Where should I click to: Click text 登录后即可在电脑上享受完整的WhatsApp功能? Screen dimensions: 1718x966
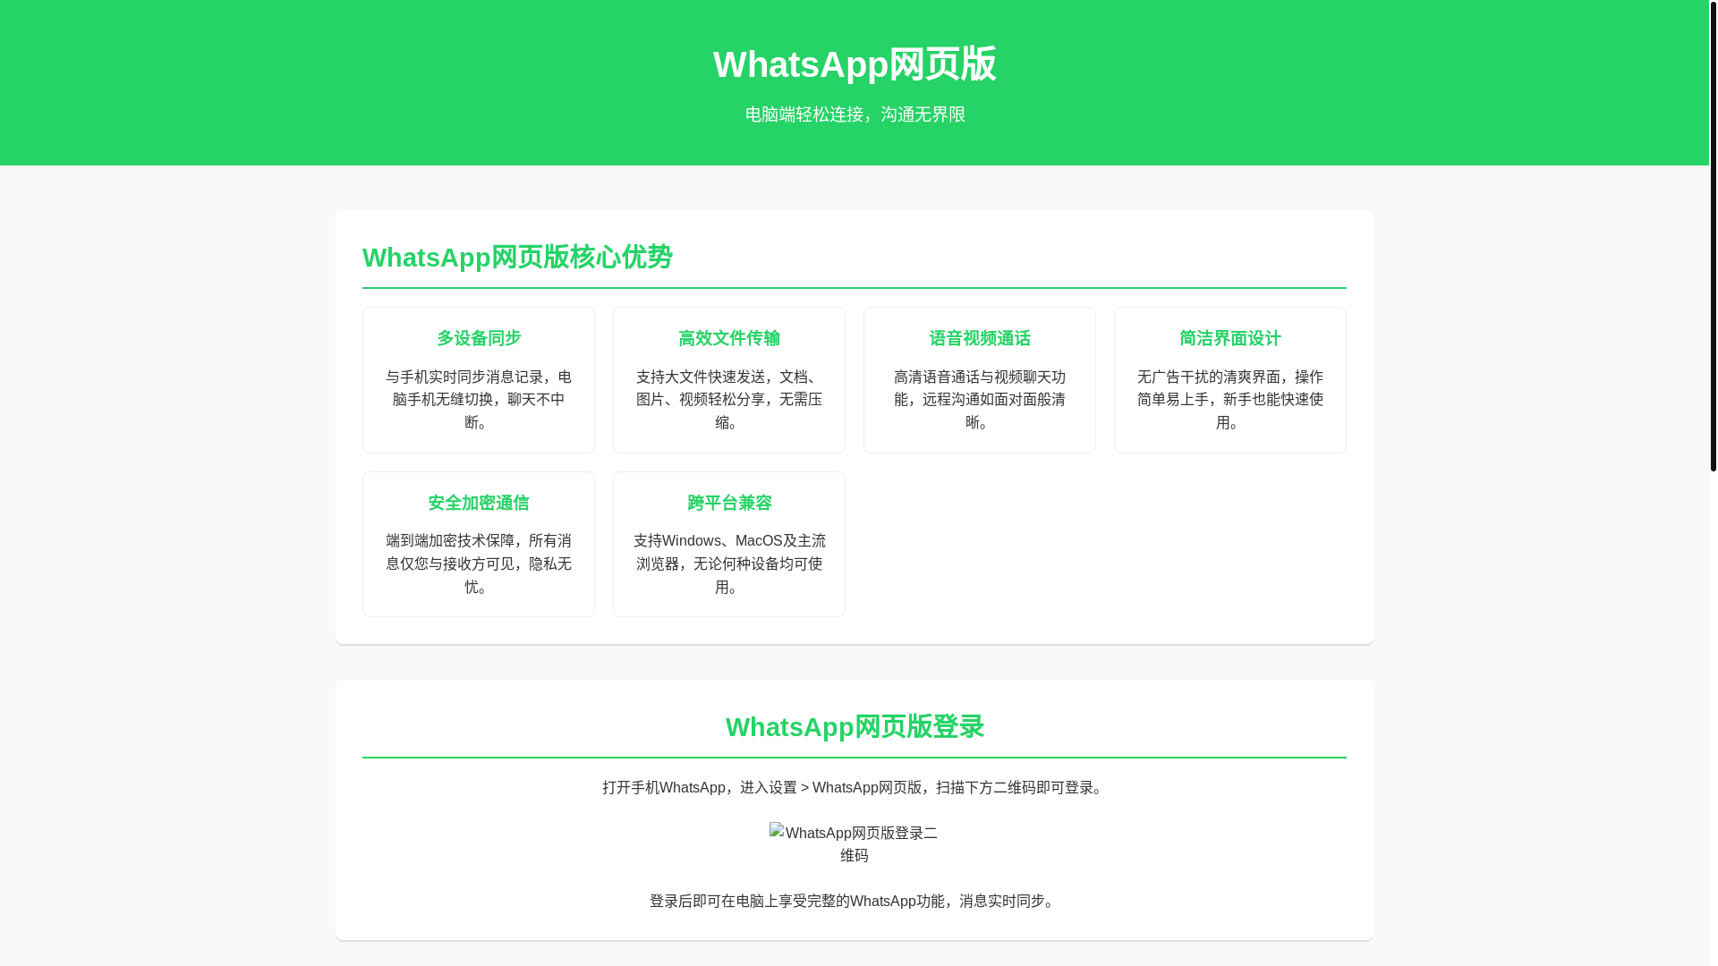tap(855, 901)
